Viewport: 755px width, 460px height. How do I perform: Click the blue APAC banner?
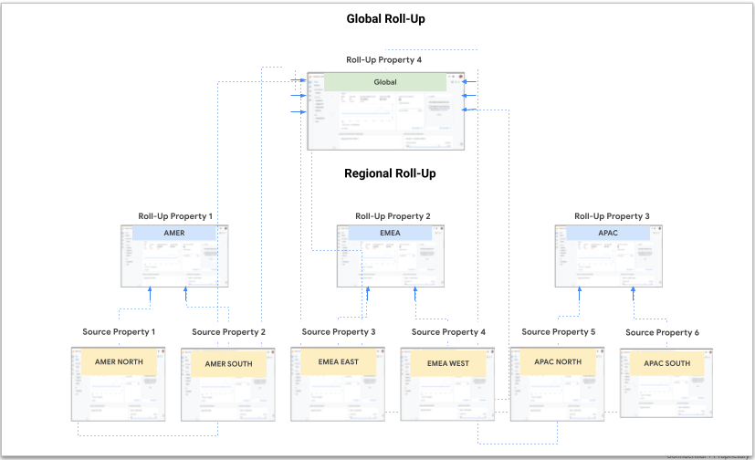pyautogui.click(x=608, y=233)
